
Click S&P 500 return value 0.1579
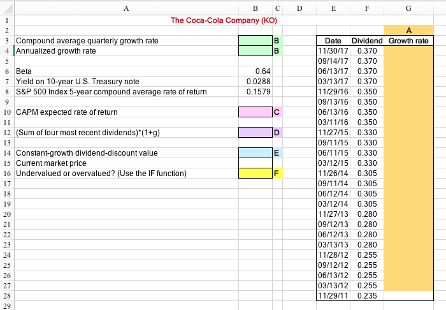click(x=259, y=92)
